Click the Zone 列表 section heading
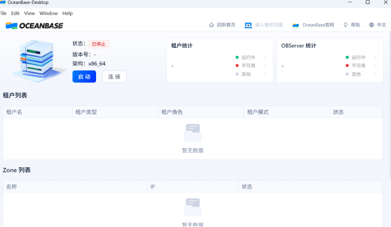The height and width of the screenshot is (227, 391). coord(17,170)
